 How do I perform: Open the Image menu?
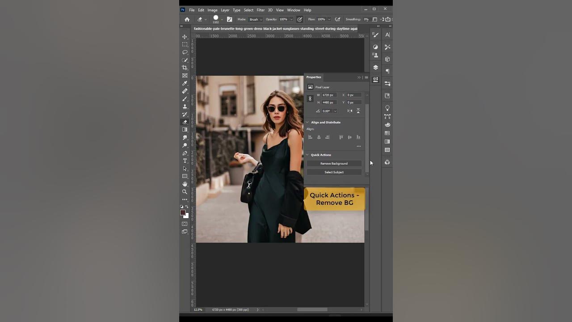pyautogui.click(x=212, y=10)
